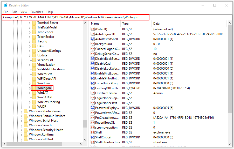234x149 pixels.
Task: Click the values pane vertical scrollbar thumb
Action: [230, 69]
